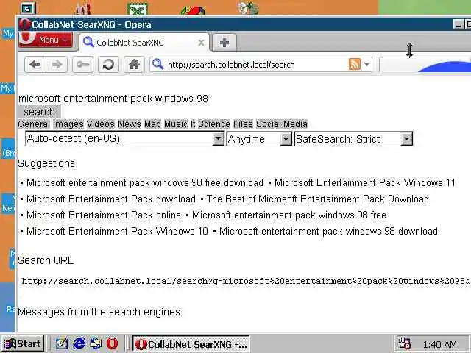
Task: Click 'The Best of Microsoft Entertainment Pack Download'
Action: click(318, 199)
